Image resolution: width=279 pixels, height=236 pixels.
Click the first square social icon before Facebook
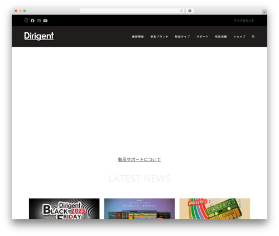[x=26, y=21]
